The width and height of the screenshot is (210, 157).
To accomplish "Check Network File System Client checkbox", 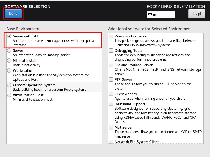I will 111,142.
